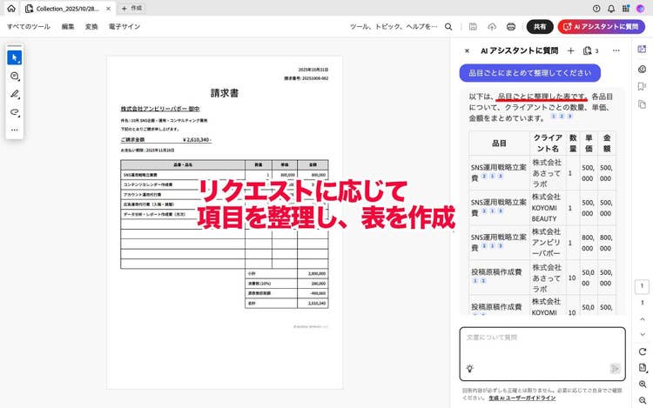This screenshot has height=408, width=653.
Task: Open more tools ellipsis in left toolbar
Action: pyautogui.click(x=14, y=130)
